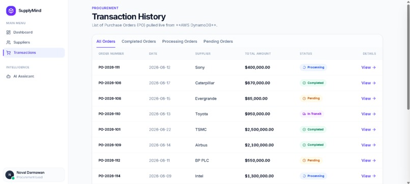
Task: Click the Transaction History heading
Action: (129, 17)
